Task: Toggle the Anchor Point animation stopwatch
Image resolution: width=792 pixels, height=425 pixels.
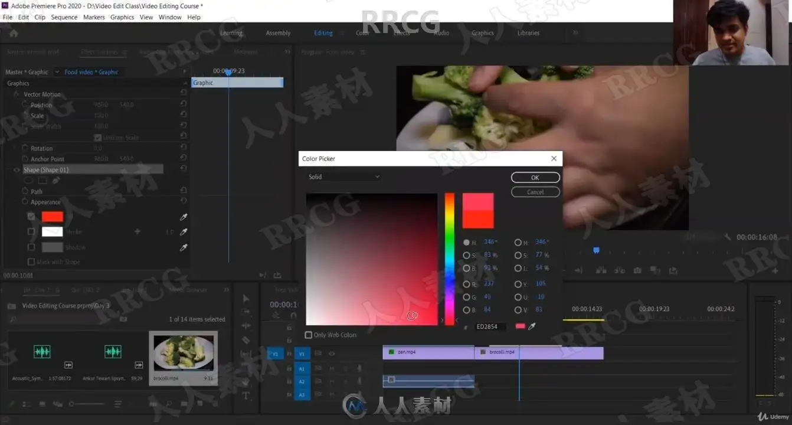Action: click(25, 159)
